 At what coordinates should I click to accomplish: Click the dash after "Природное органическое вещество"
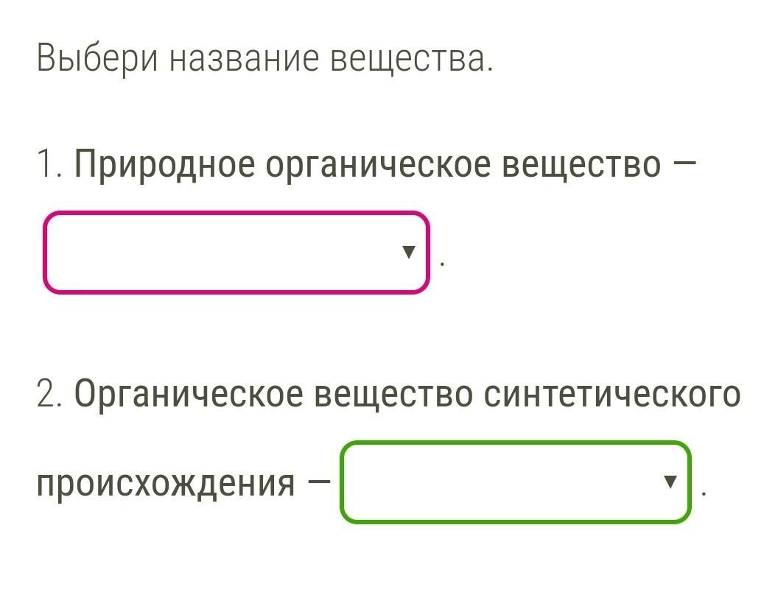684,164
